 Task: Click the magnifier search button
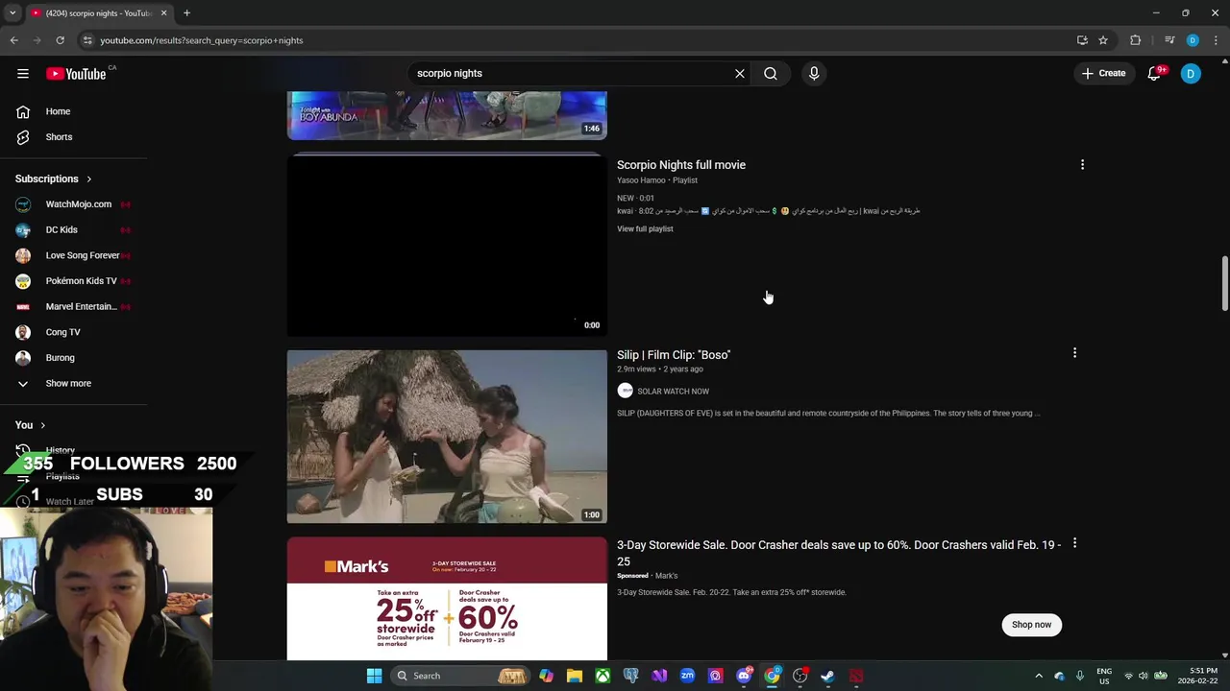pyautogui.click(x=771, y=73)
